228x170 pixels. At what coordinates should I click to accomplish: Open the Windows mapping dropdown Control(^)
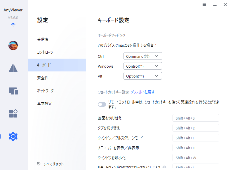click(x=143, y=66)
